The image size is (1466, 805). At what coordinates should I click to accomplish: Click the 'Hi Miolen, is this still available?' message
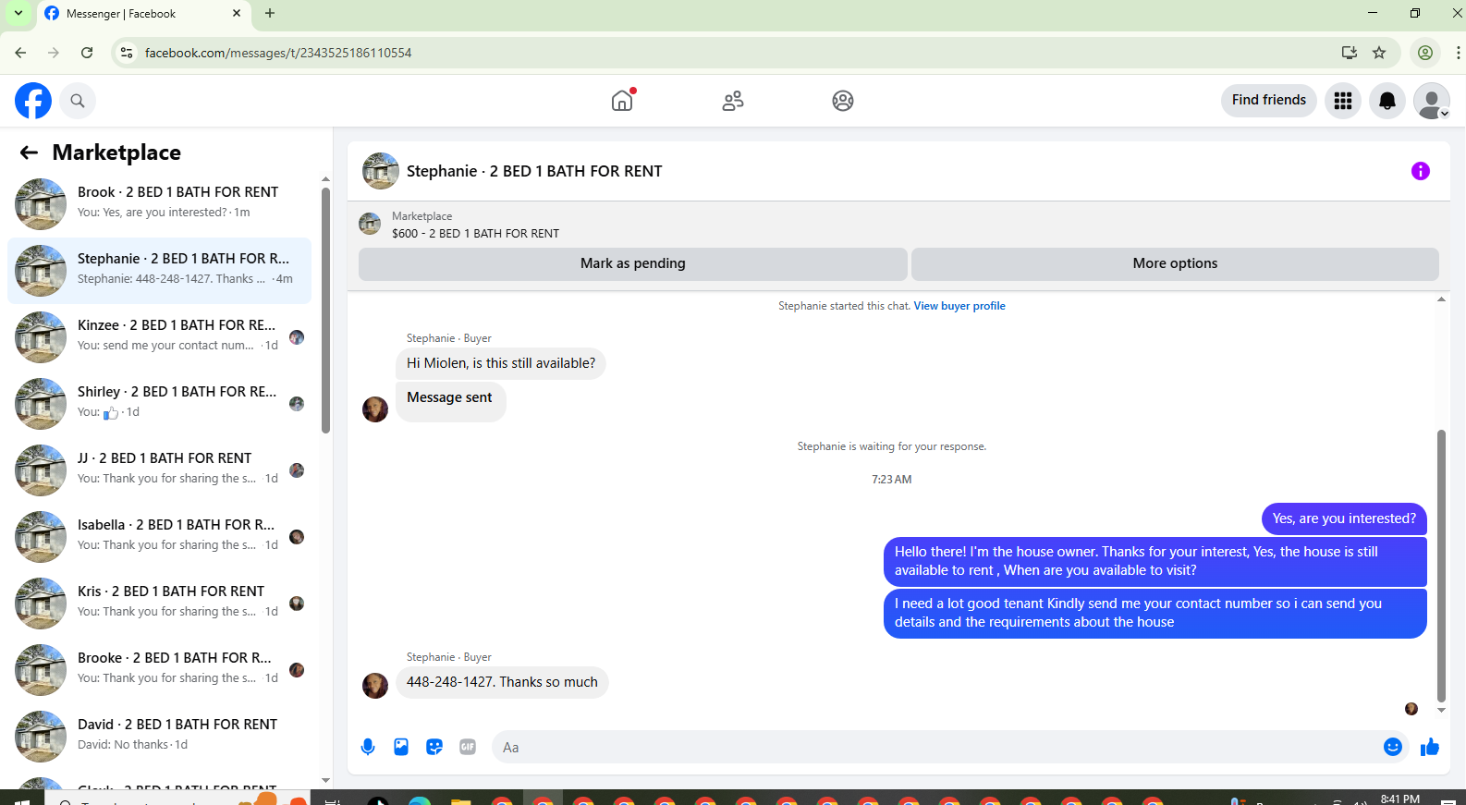[x=501, y=363]
